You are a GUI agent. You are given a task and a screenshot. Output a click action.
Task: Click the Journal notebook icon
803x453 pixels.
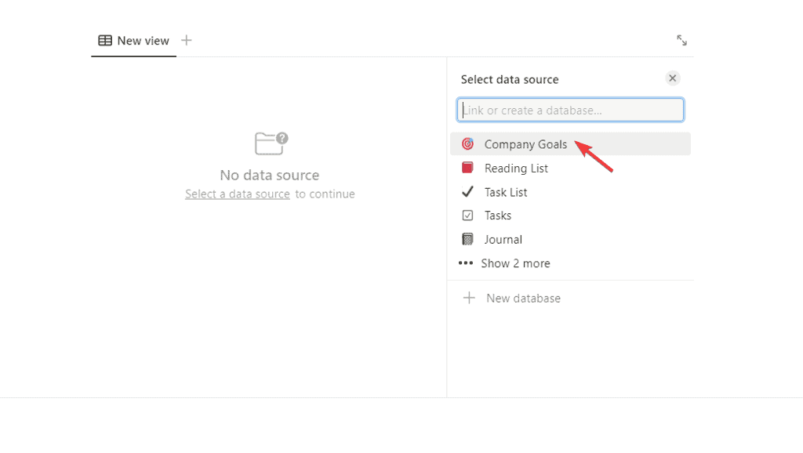click(467, 239)
